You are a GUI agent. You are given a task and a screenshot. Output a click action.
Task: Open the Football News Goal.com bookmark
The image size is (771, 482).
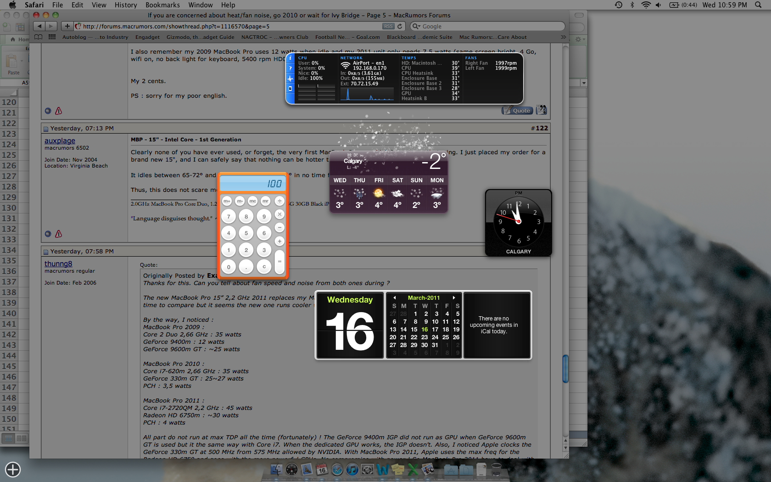(x=347, y=37)
